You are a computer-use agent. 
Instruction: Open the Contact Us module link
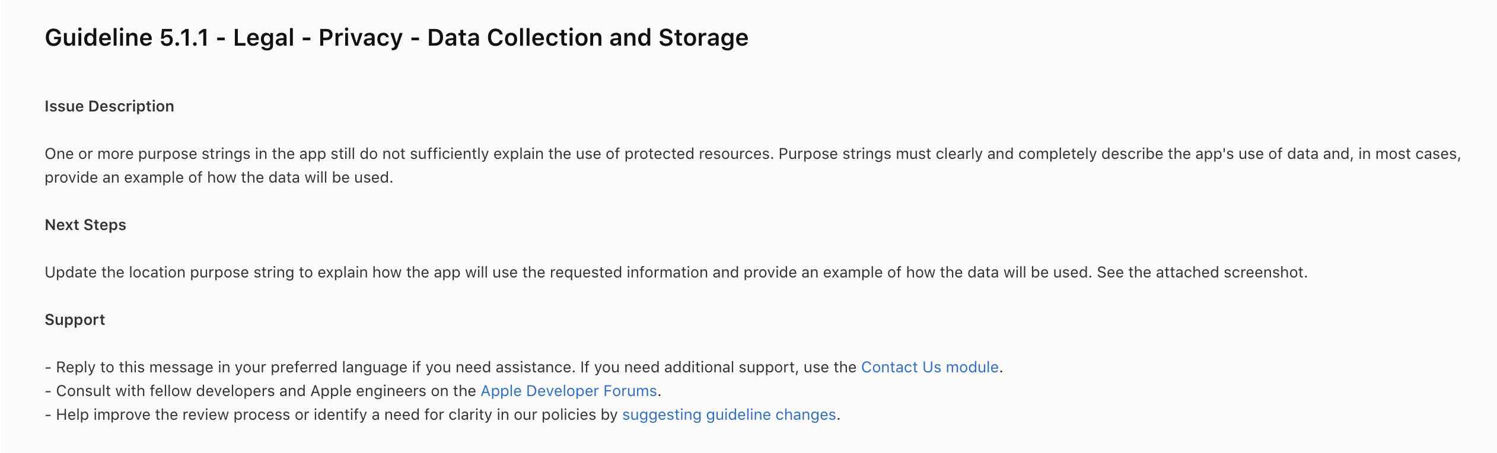click(x=929, y=367)
